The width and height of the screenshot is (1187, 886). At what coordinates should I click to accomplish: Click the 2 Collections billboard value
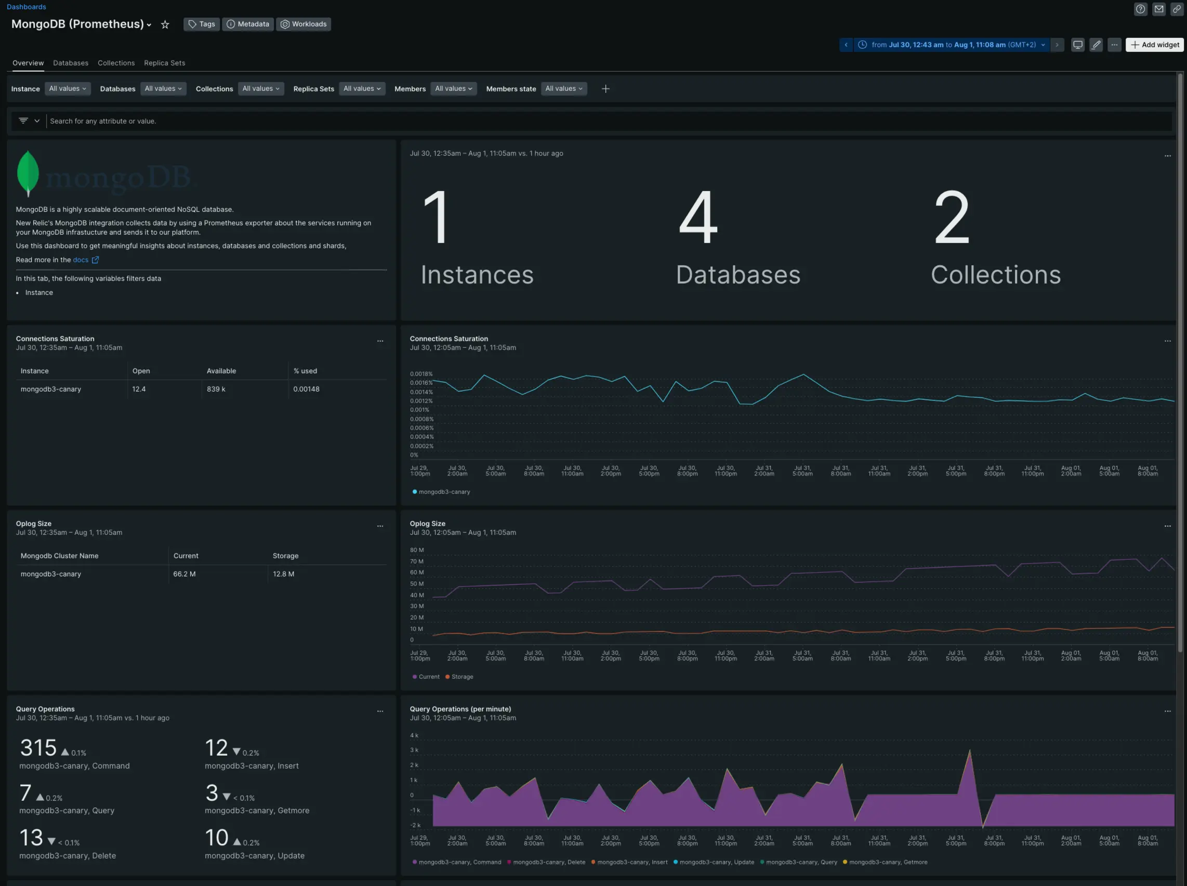pos(952,217)
